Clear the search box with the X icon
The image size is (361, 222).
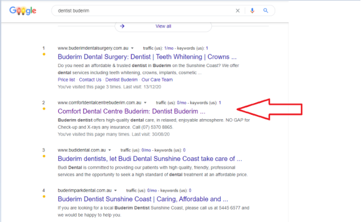click(x=237, y=11)
